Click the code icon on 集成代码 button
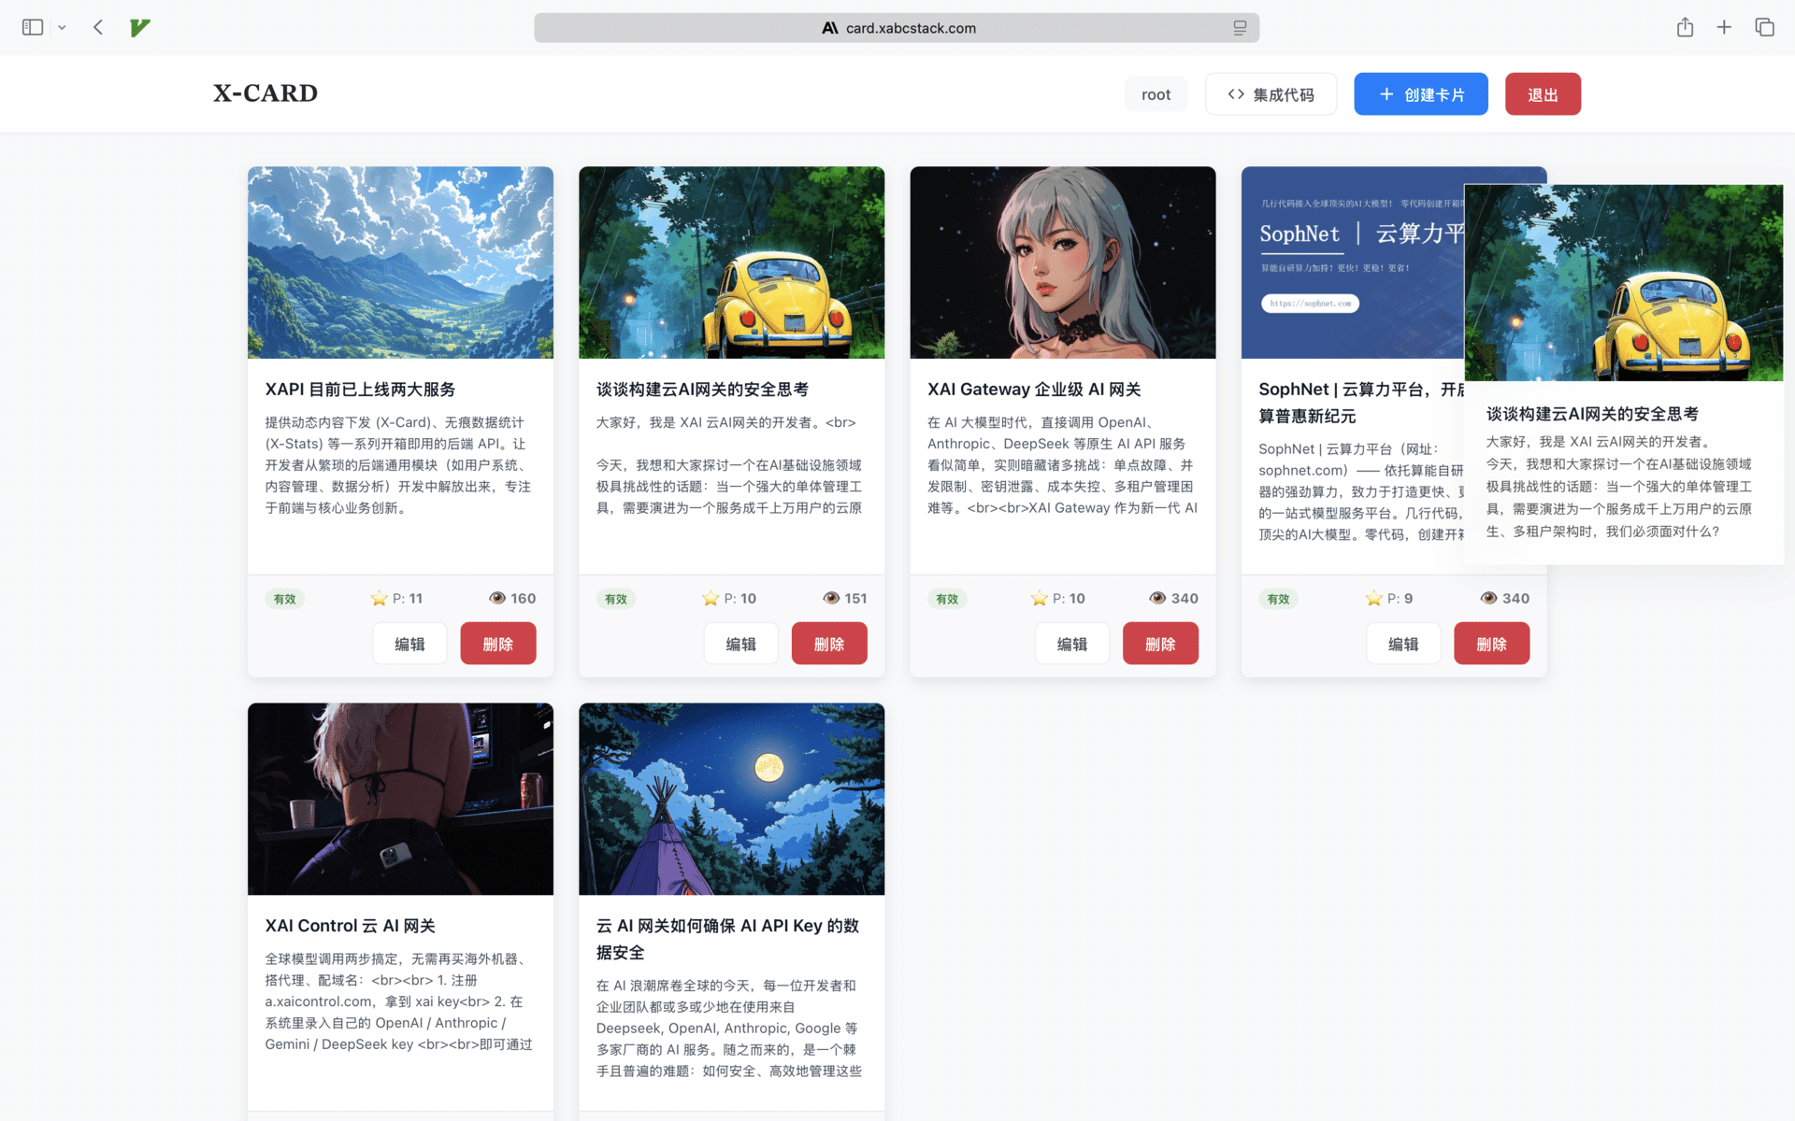Screen dimensions: 1795x1121 [1234, 93]
